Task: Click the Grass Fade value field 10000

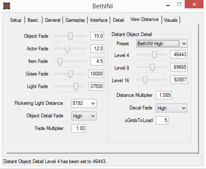Action: [x=96, y=74]
